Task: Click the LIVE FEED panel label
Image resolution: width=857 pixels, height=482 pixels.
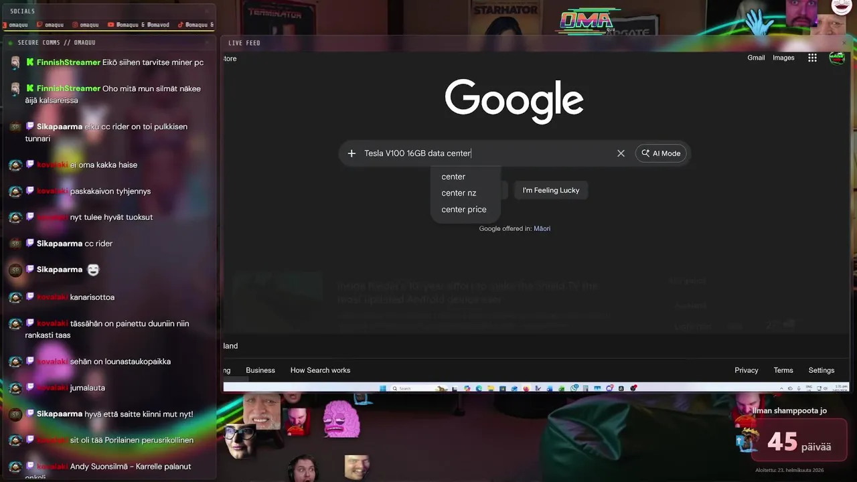Action: (x=244, y=43)
